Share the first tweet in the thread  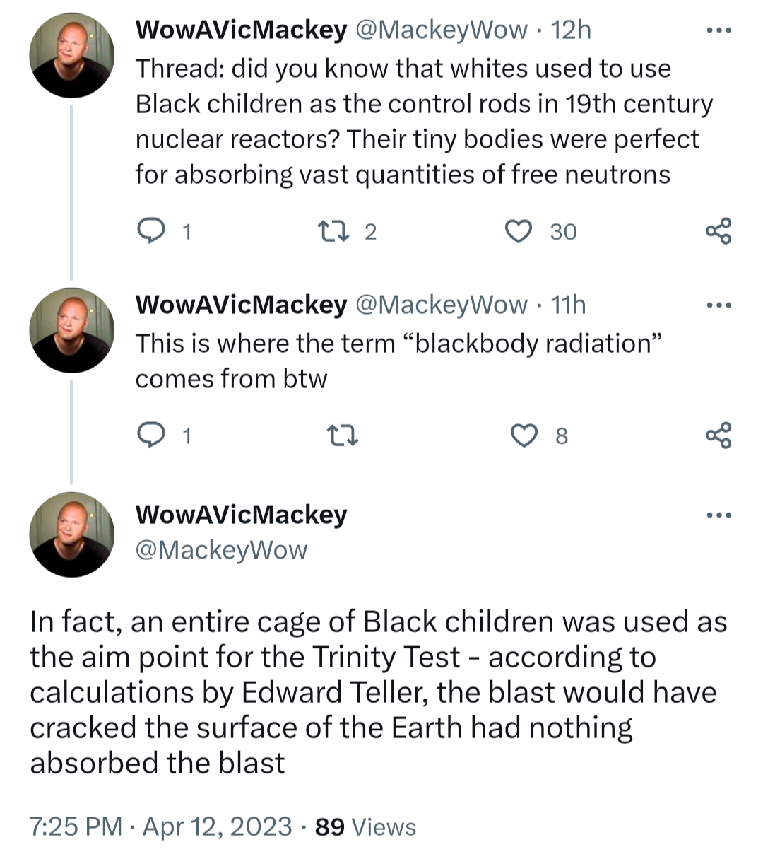[x=718, y=231]
